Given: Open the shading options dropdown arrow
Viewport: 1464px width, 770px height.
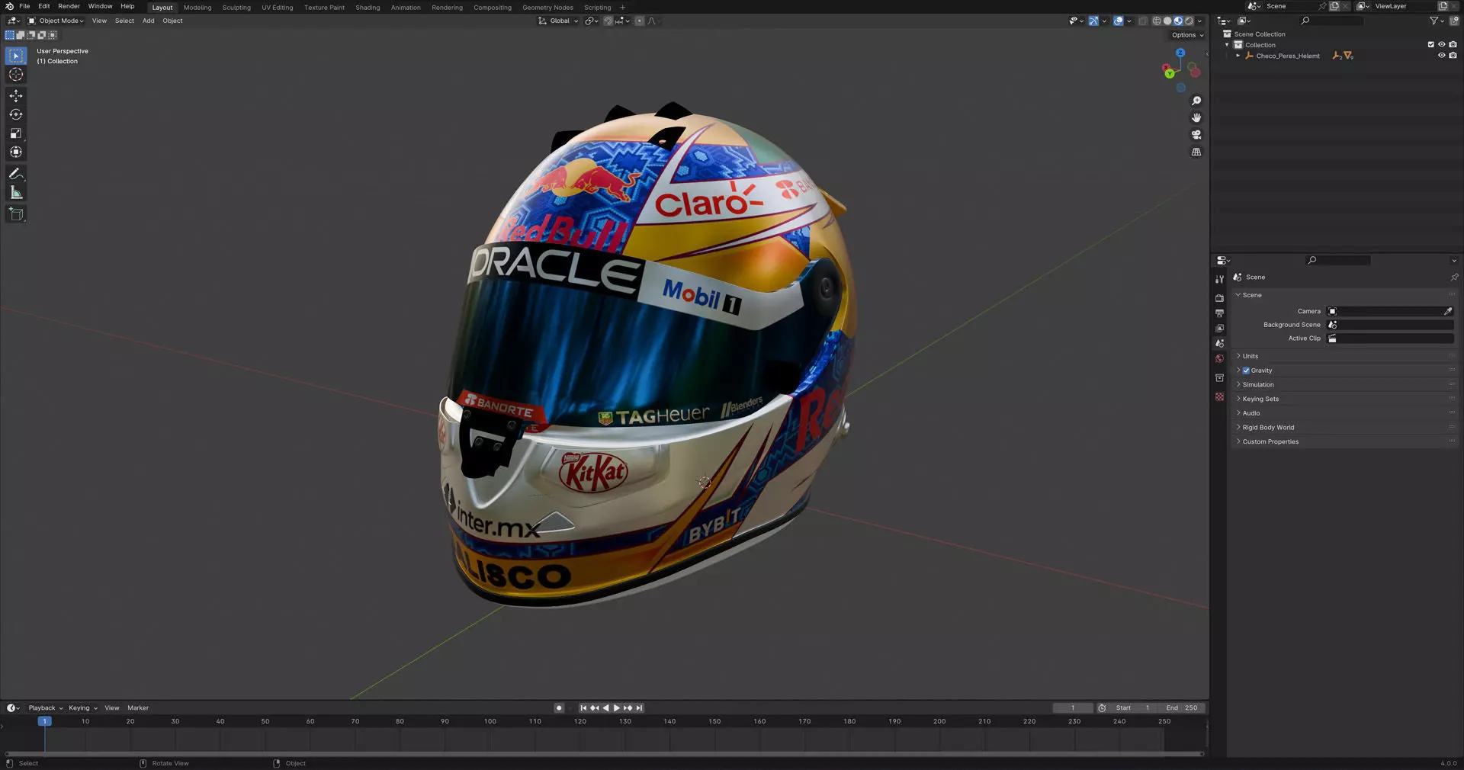Looking at the screenshot, I should (x=1200, y=21).
